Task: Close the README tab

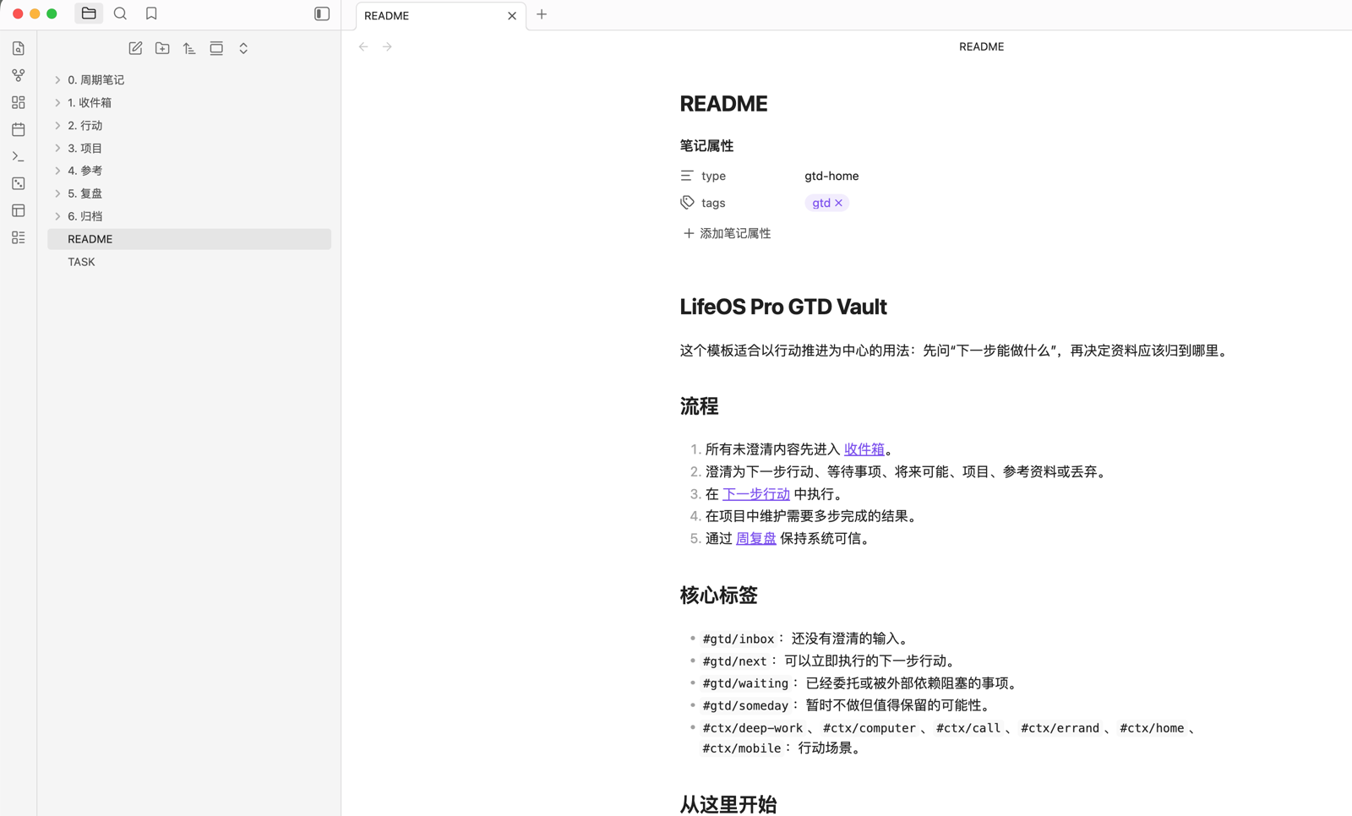Action: (511, 15)
